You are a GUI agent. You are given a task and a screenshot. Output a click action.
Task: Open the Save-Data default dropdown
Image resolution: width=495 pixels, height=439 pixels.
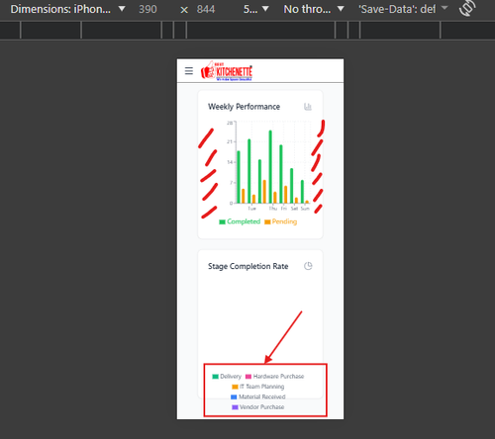pyautogui.click(x=403, y=9)
